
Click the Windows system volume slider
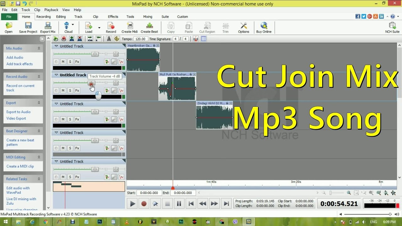[x=367, y=214]
